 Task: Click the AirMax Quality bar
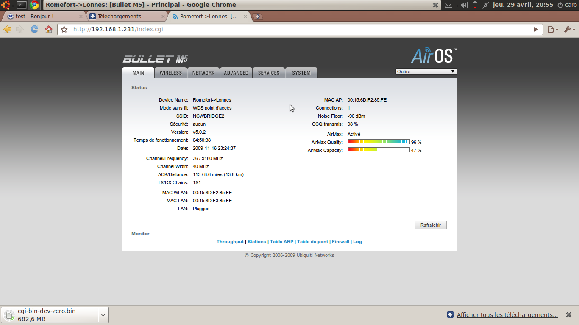point(378,142)
